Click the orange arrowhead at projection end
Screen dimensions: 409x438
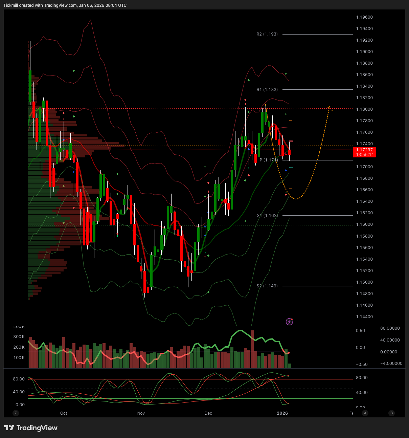(x=329, y=108)
